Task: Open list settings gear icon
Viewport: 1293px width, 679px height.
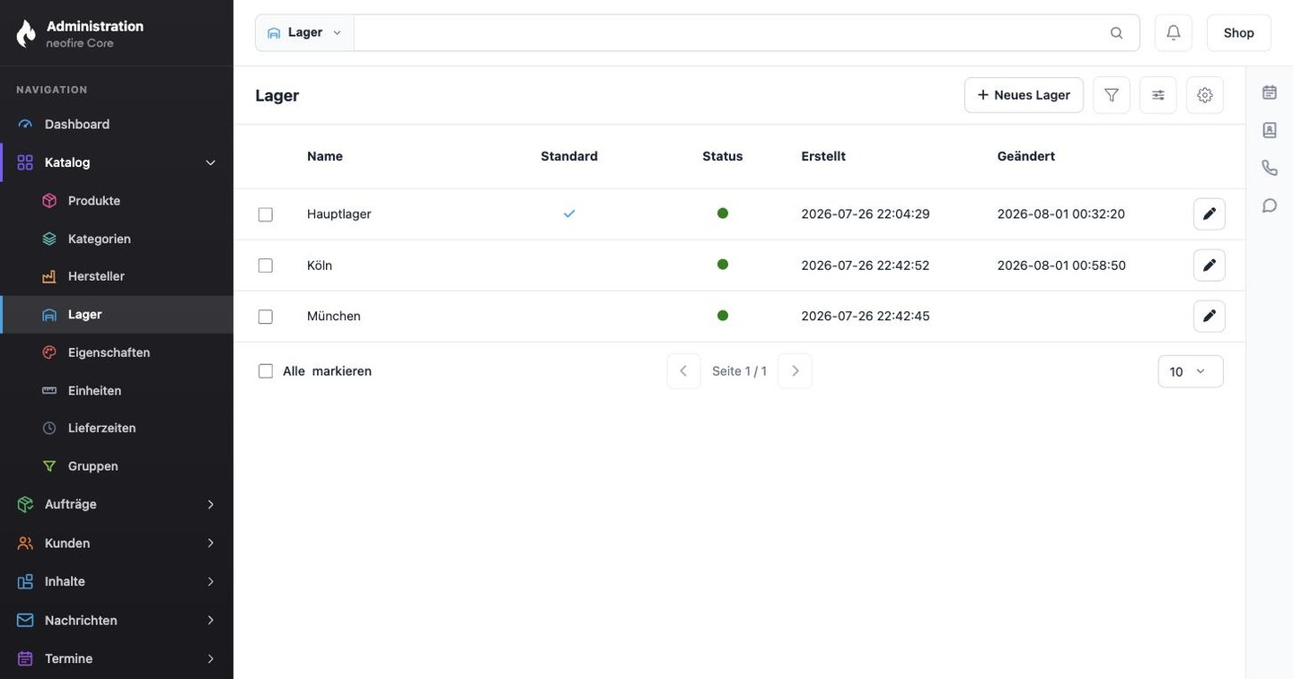Action: 1205,95
